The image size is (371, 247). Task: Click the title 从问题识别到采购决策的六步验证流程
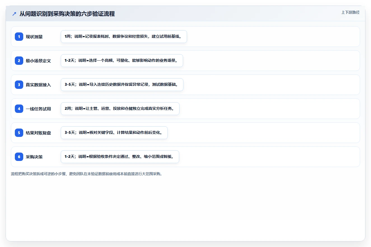point(67,14)
